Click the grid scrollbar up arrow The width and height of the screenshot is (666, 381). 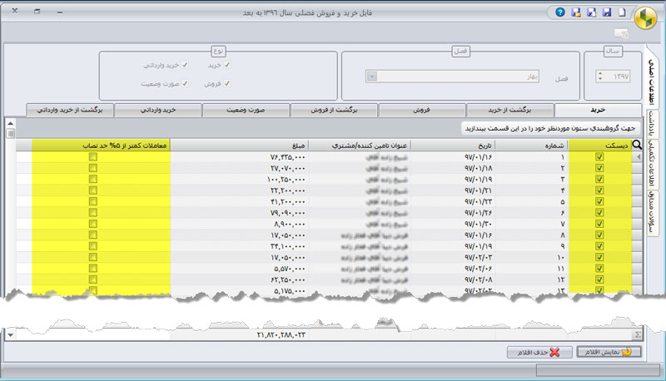pyautogui.click(x=11, y=123)
